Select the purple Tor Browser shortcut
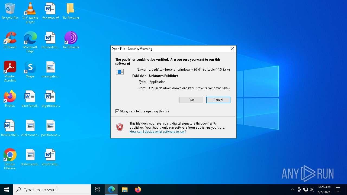This screenshot has width=347, height=195. pos(71,41)
